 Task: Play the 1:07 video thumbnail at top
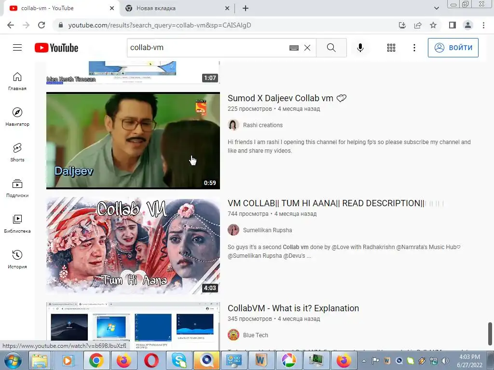133,72
